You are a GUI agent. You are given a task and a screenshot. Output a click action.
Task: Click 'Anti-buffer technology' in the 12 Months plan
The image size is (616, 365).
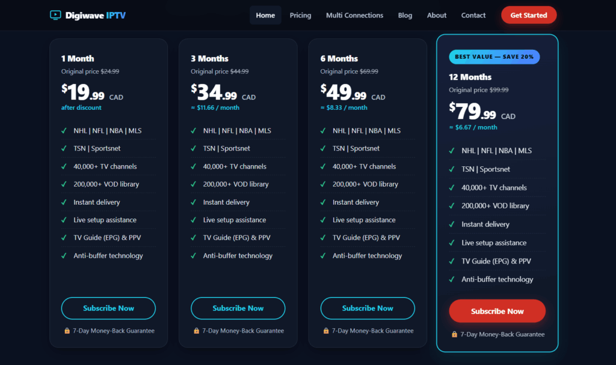497,280
